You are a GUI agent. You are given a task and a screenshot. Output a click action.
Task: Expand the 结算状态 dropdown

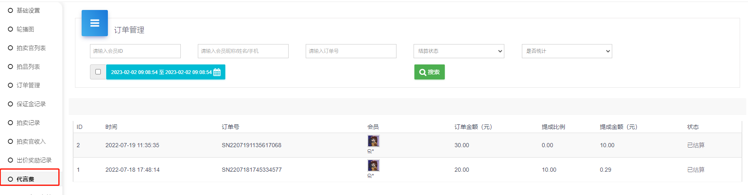[459, 51]
